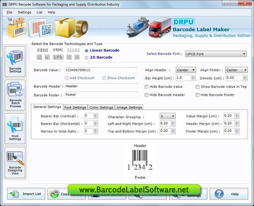Open Barcode Settings sidebar panel
This screenshot has width=254, height=206.
(x=15, y=61)
